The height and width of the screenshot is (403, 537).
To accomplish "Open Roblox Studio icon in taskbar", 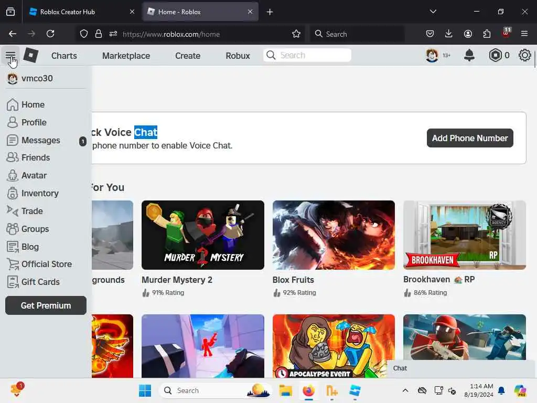I will (x=355, y=390).
